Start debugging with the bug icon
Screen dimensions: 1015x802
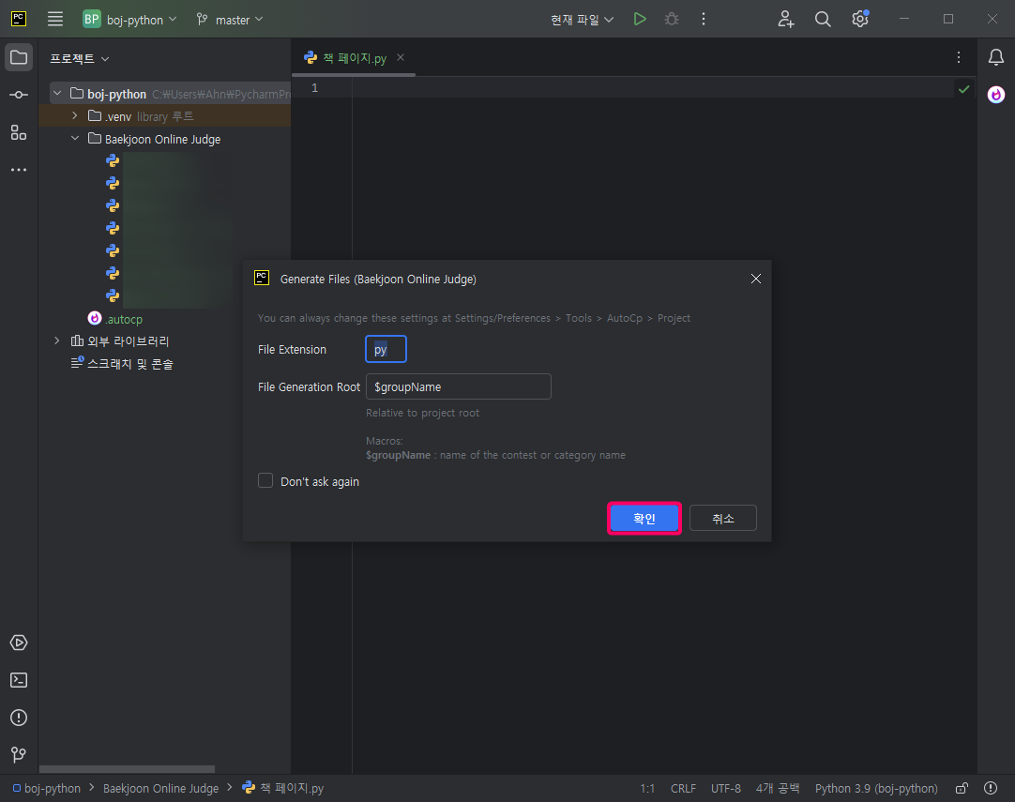coord(672,20)
